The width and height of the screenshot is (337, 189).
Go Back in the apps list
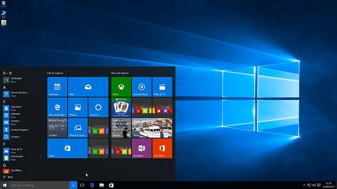click(x=8, y=177)
